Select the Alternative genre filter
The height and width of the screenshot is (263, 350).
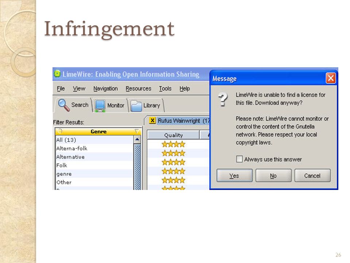pyautogui.click(x=94, y=157)
